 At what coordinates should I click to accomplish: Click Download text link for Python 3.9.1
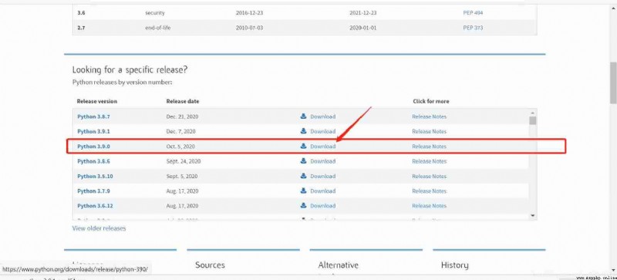[323, 132]
